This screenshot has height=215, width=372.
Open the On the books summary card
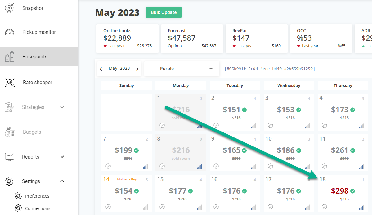point(128,38)
